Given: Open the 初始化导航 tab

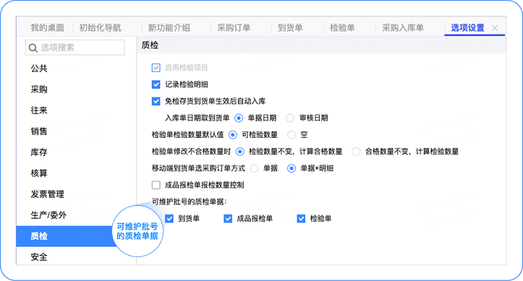Looking at the screenshot, I should point(100,27).
